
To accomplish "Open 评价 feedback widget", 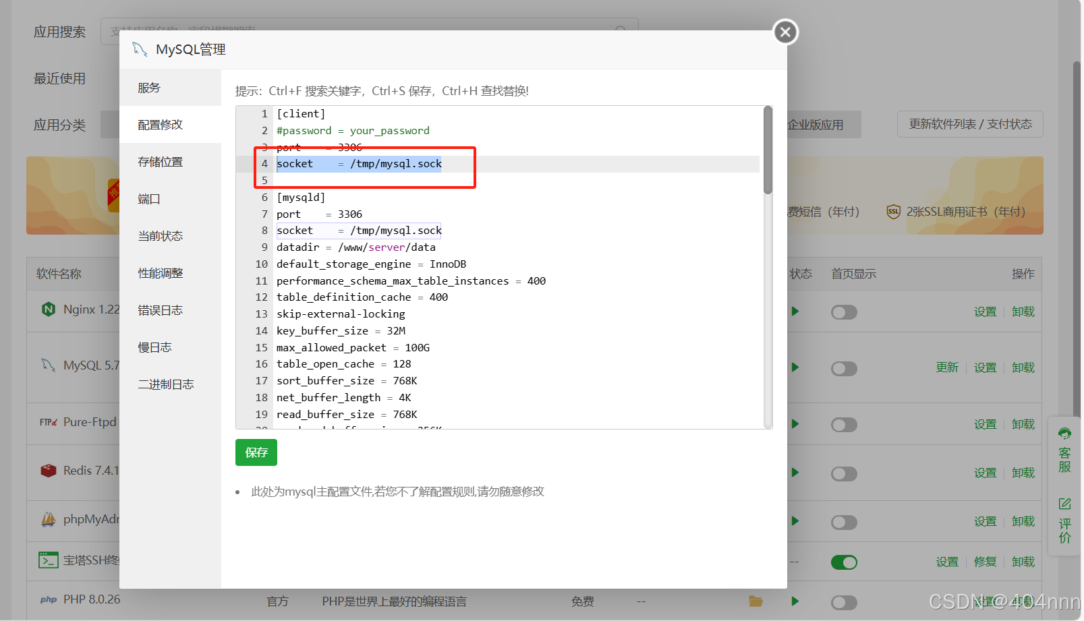I will tap(1064, 521).
